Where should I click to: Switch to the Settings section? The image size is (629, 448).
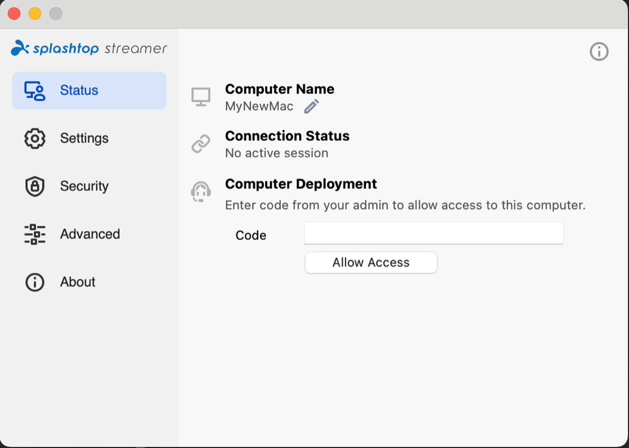tap(84, 138)
